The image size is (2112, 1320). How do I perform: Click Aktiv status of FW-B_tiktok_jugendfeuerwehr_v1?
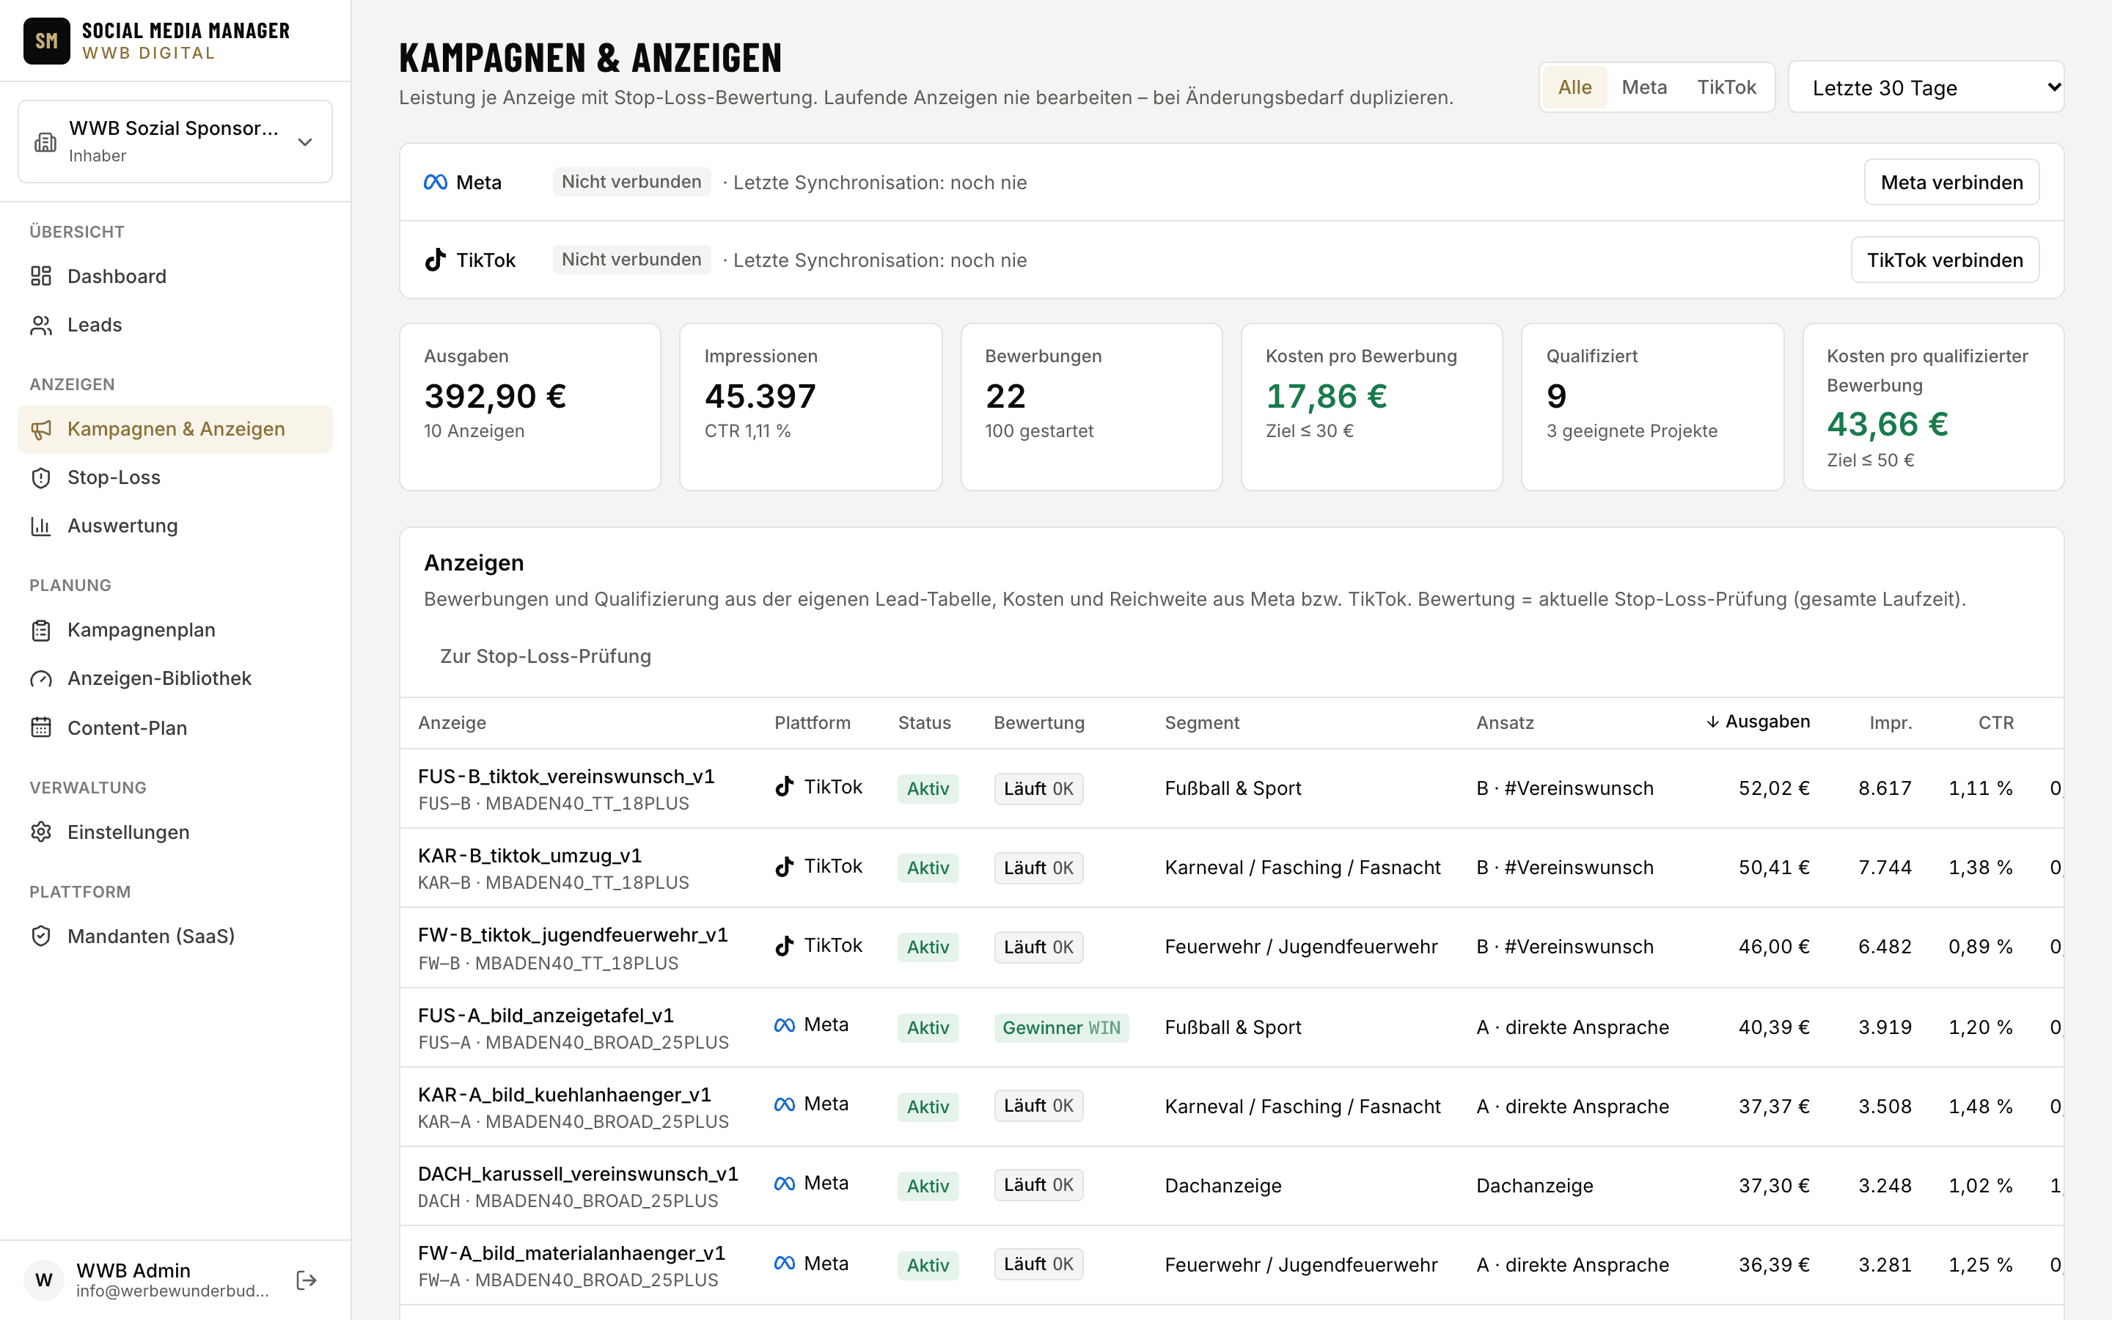click(x=928, y=947)
